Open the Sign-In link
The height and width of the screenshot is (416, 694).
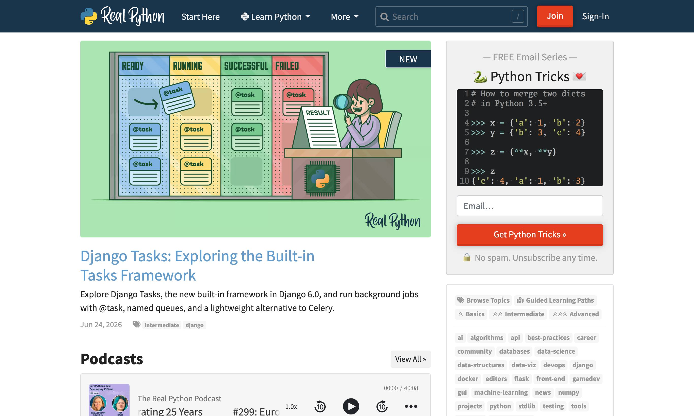coord(595,16)
